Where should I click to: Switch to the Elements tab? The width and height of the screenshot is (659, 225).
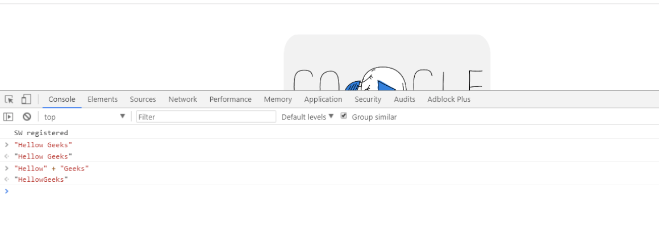103,99
